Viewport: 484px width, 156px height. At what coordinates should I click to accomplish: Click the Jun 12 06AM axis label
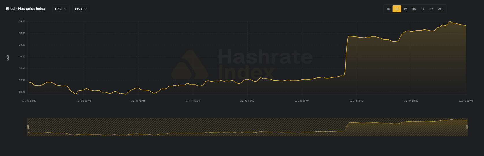tap(247, 101)
